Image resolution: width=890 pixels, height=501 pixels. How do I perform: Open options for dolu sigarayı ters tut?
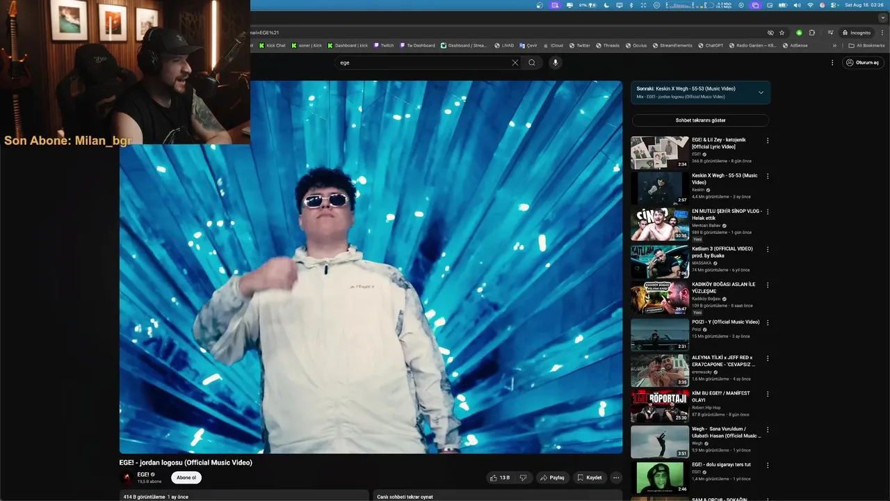768,464
